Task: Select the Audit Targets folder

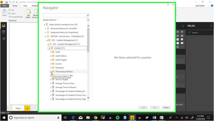Action: [61, 60]
